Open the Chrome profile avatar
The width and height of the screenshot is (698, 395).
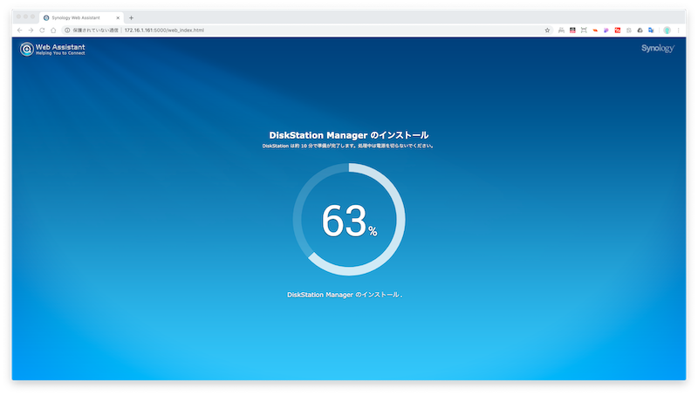[x=667, y=31]
